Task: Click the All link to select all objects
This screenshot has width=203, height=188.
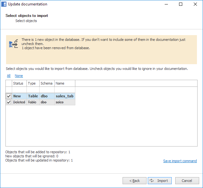Action: click(x=9, y=76)
